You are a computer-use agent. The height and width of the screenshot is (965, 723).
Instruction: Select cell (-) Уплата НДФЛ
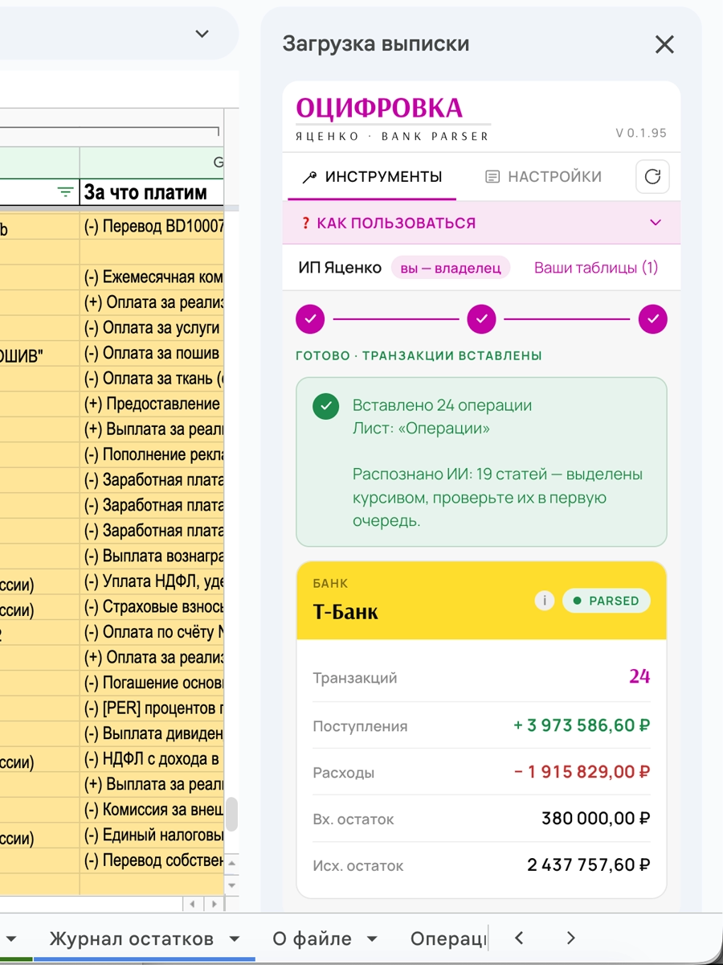[152, 581]
